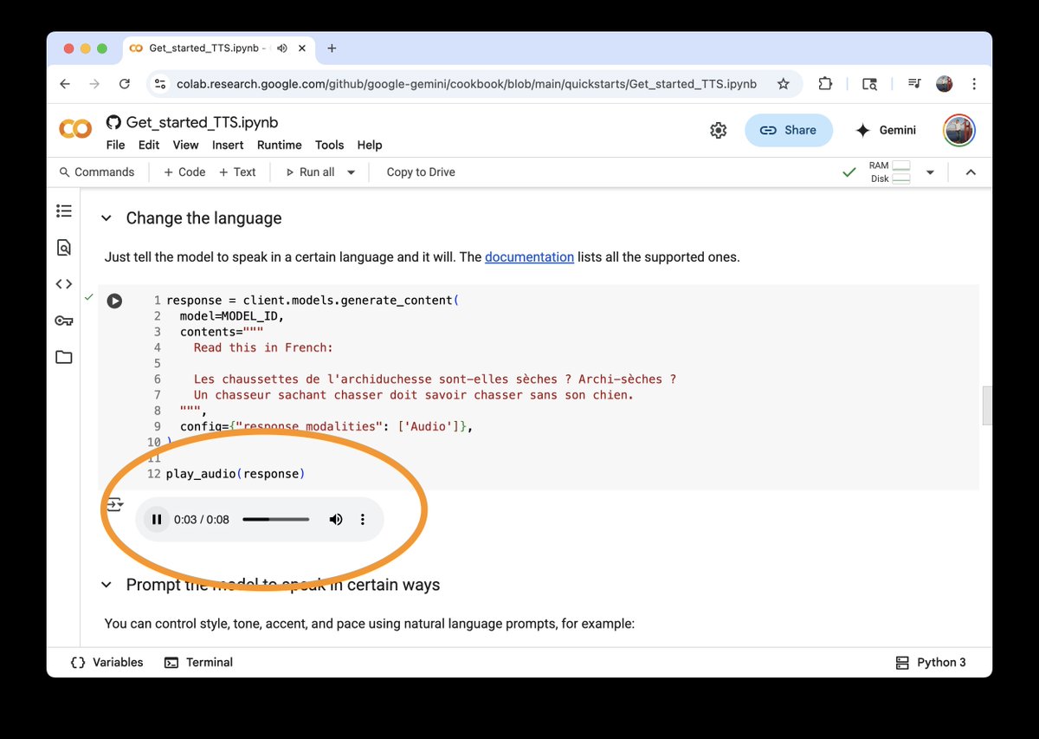Click the play_audio(response) code line
The image size is (1039, 739).
pyautogui.click(x=236, y=474)
